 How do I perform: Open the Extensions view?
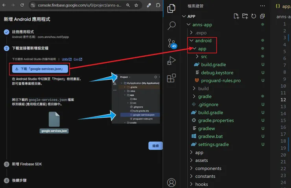(x=171, y=78)
